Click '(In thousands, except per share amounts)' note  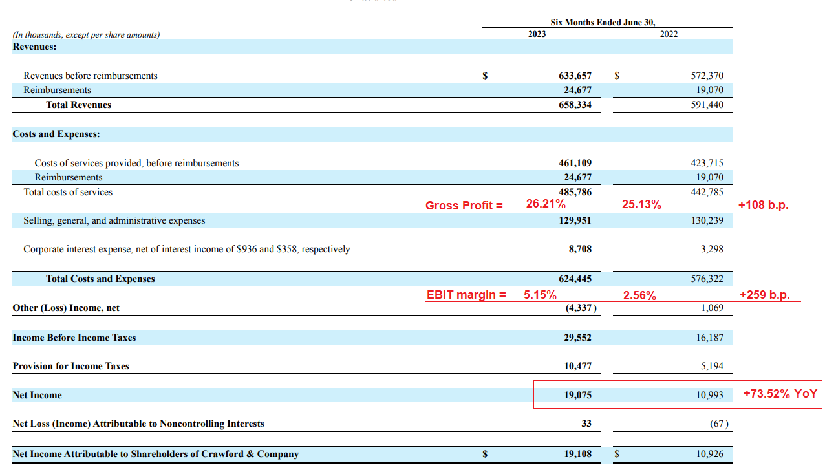click(87, 35)
